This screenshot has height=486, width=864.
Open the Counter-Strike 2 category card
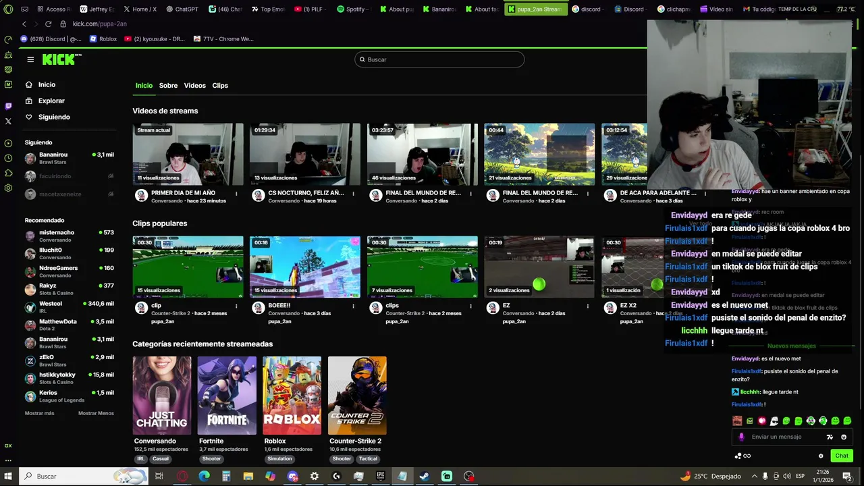[357, 396]
